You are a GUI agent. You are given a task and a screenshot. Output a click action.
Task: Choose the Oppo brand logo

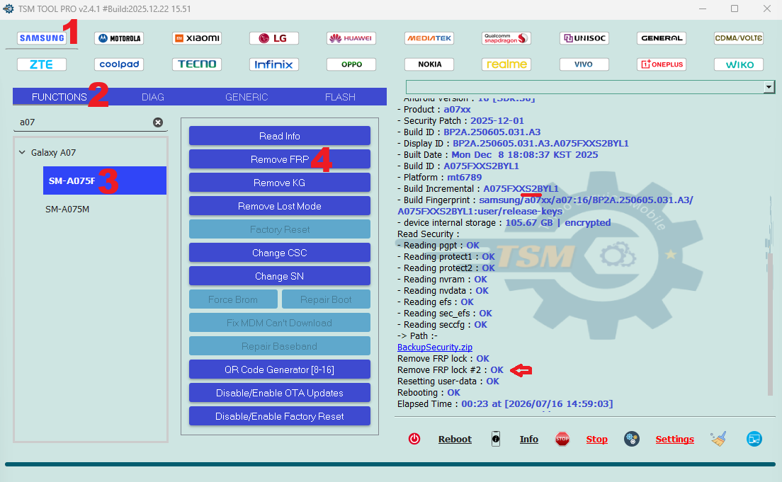pyautogui.click(x=351, y=64)
